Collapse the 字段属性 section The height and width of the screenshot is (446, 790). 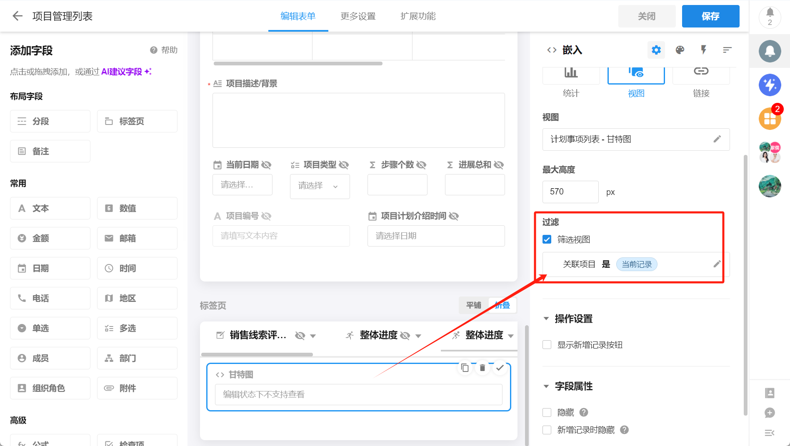tap(546, 386)
